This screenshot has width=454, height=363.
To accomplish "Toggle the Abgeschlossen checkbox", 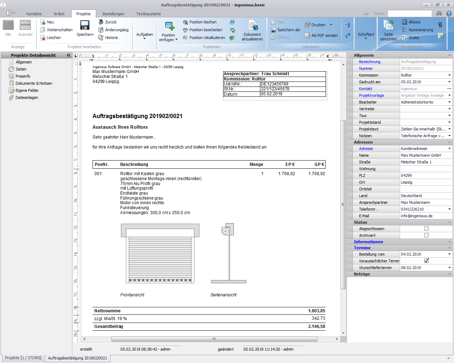I will [426, 229].
